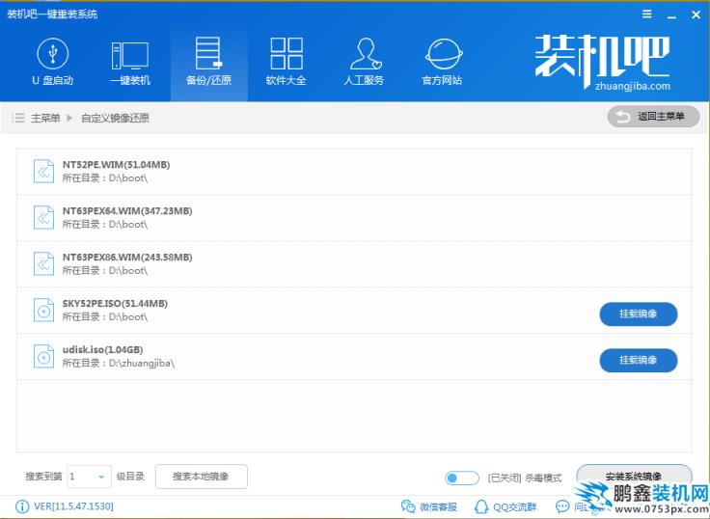Click the disc icon for SKY52PE.ISO

[x=43, y=311]
